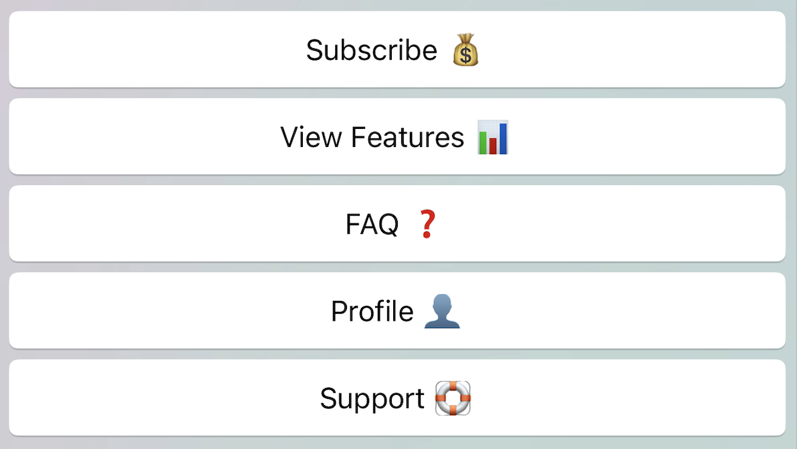Click the "Support" text label
The width and height of the screenshot is (797, 449).
tap(372, 398)
